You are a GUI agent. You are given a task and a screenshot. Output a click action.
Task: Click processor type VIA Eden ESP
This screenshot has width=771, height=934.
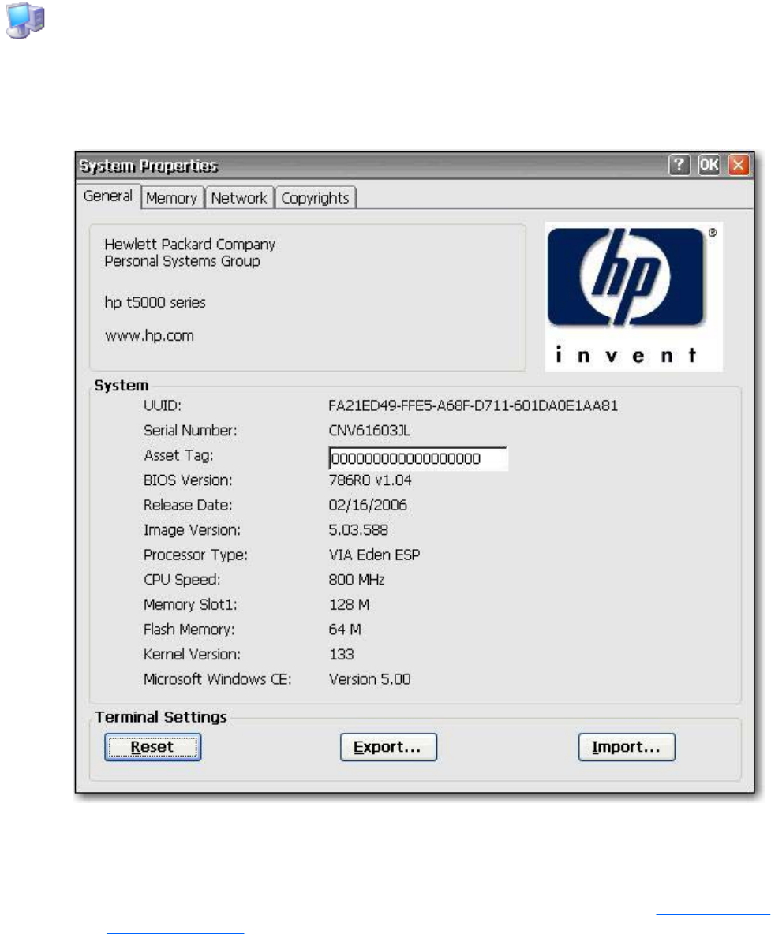click(374, 555)
